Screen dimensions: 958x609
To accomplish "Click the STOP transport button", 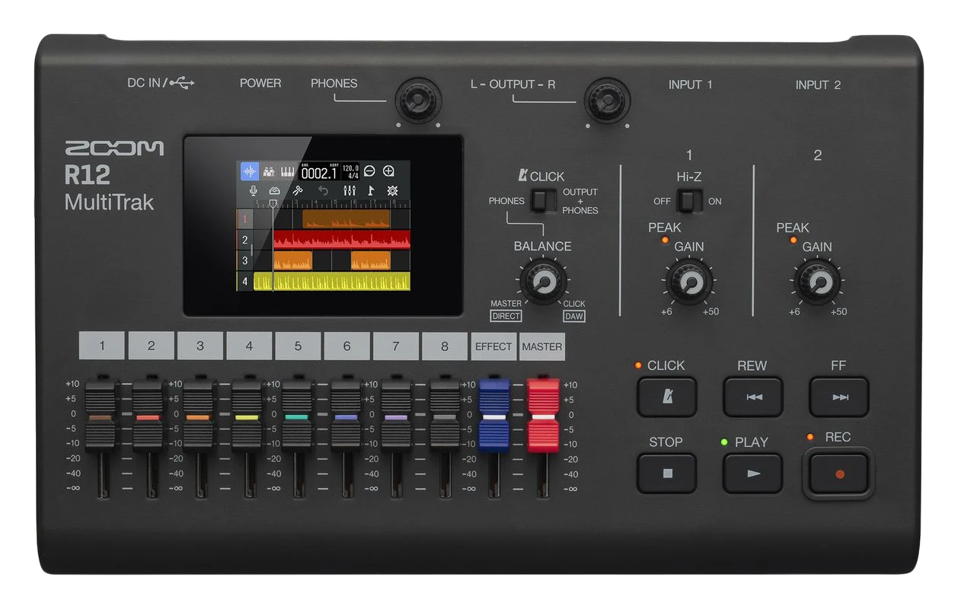I will tap(666, 473).
